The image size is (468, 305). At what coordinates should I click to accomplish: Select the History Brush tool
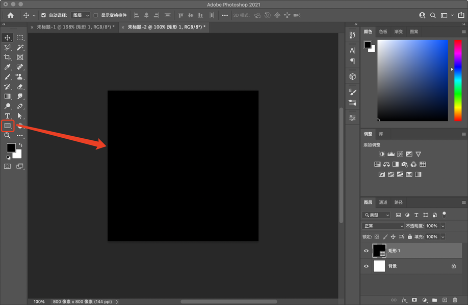click(8, 86)
